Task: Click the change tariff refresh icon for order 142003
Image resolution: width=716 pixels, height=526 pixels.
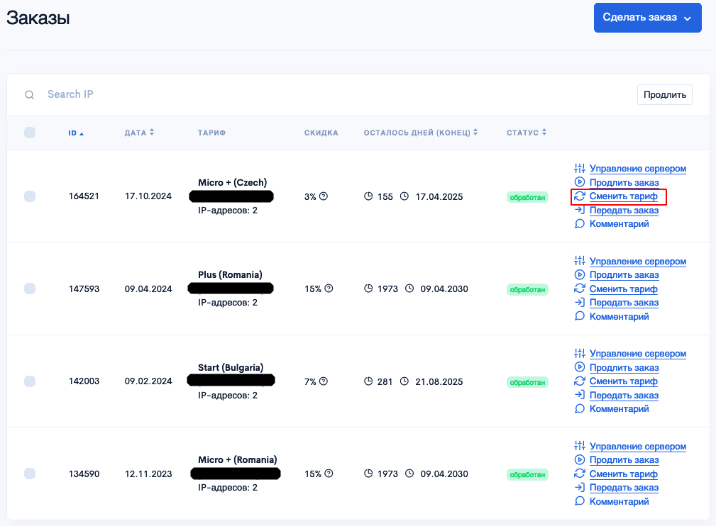Action: 580,381
